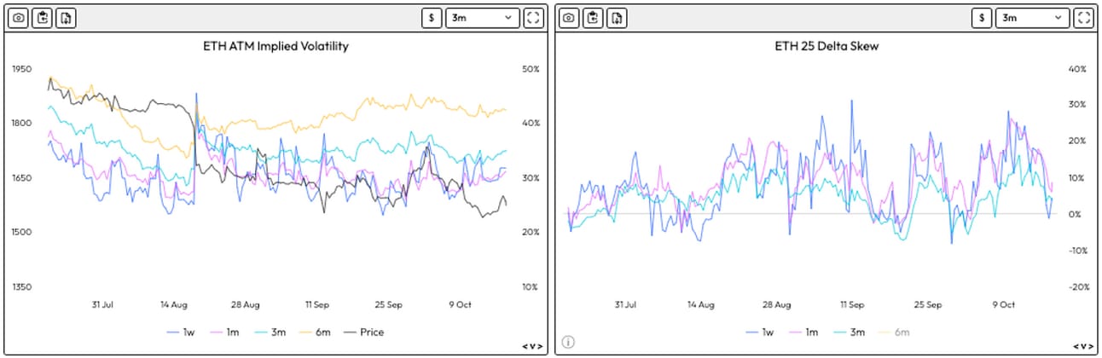Click the $ currency button on the Skew chart
The image size is (1102, 358).
tap(982, 17)
